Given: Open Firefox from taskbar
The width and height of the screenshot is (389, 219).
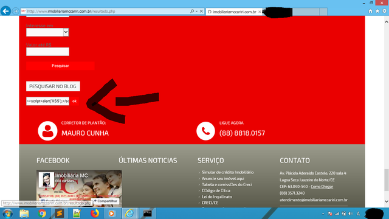Looking at the screenshot, I should (95, 214).
